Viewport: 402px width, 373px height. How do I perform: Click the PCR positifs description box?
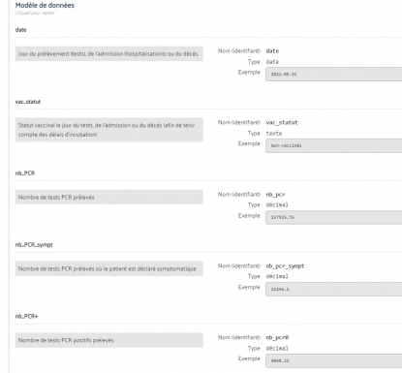click(109, 340)
